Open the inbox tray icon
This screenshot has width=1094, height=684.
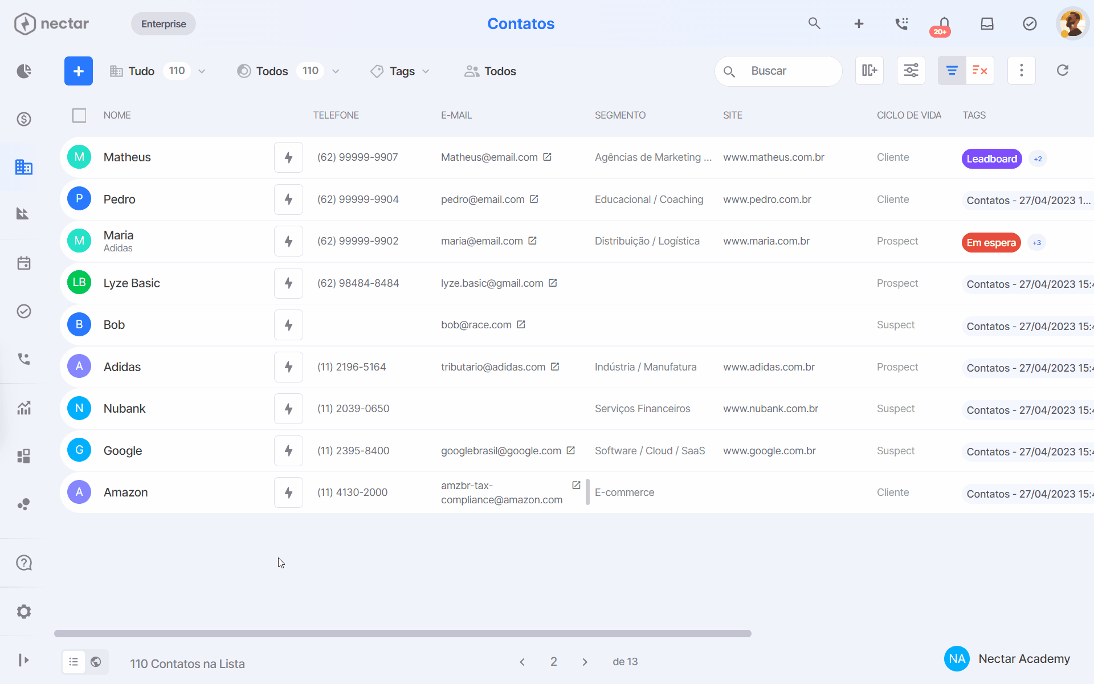point(987,23)
